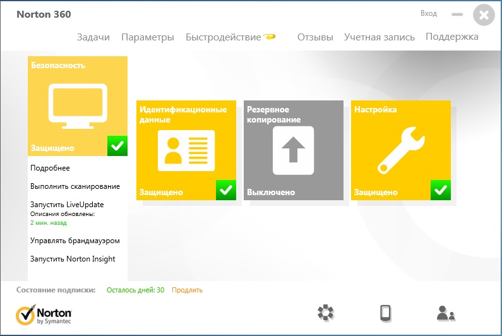Click the Безопасность tile title

(58, 65)
